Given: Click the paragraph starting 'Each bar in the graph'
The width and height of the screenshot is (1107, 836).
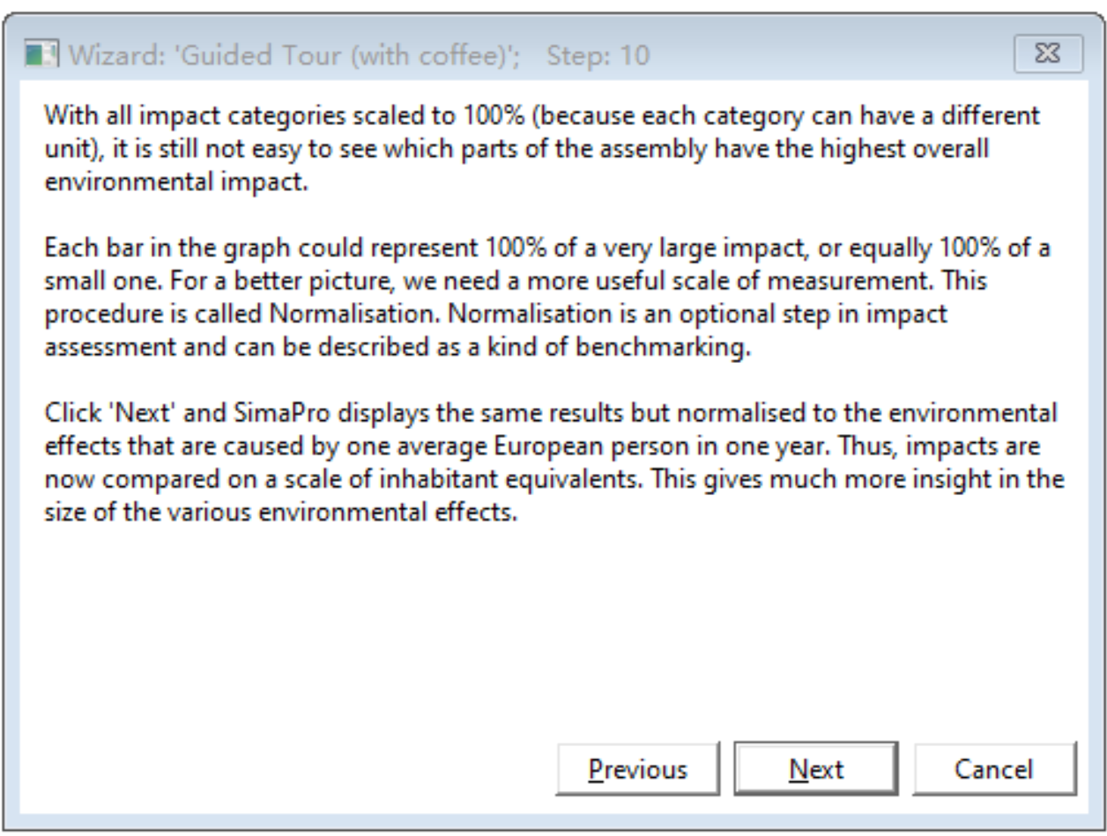Looking at the screenshot, I should click(x=547, y=297).
